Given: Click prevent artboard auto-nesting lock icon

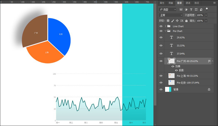Looking at the screenshot, I should point(182,21).
